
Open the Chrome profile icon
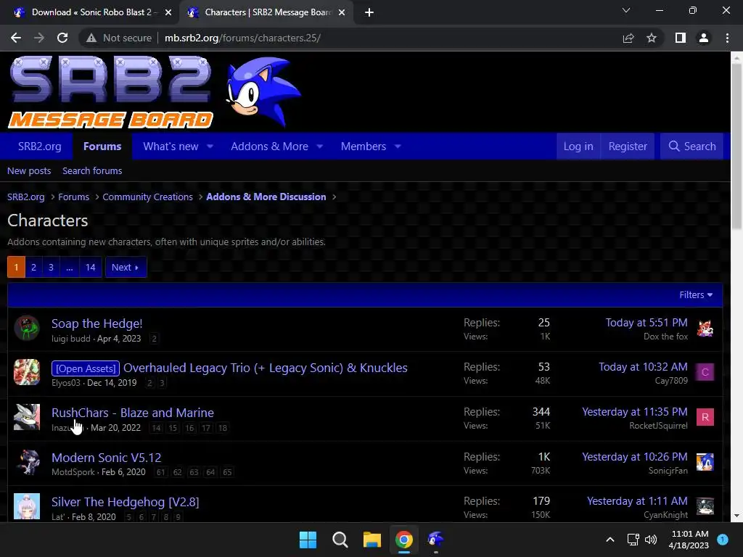pyautogui.click(x=704, y=38)
